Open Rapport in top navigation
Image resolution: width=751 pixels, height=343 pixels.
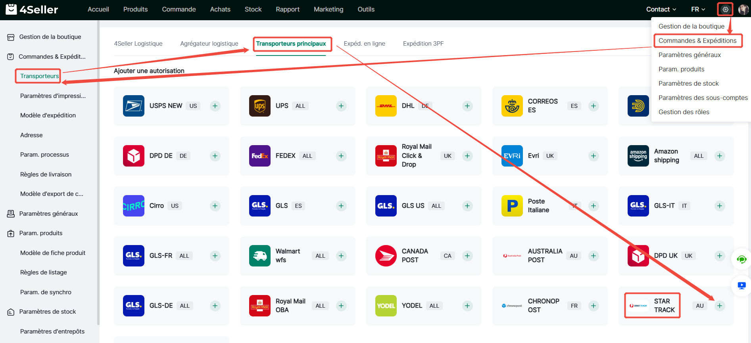[288, 9]
